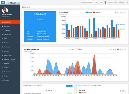
Task: Open the panel icon right of the Welcome menu
Action: click(127, 2)
